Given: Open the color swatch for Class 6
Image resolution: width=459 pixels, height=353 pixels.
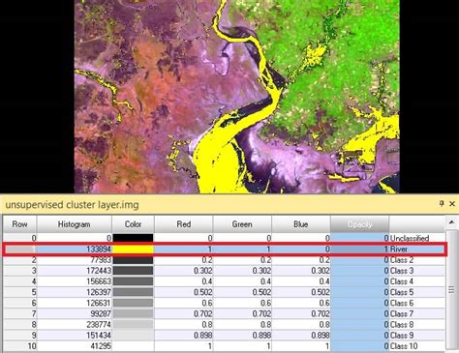Looking at the screenshot, I should click(133, 303).
